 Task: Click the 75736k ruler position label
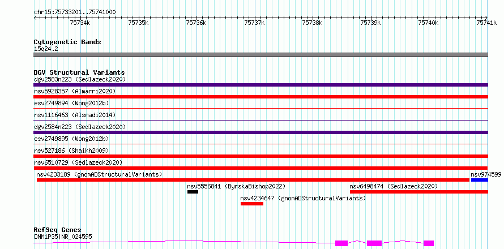tap(196, 23)
